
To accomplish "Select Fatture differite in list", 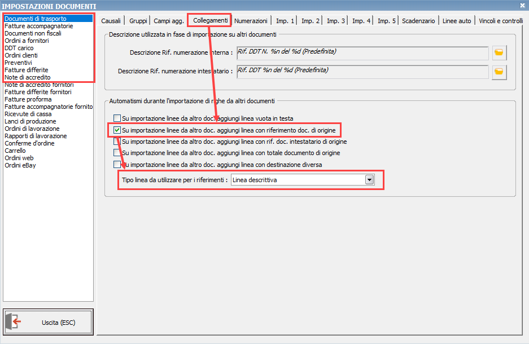I will tap(48, 70).
